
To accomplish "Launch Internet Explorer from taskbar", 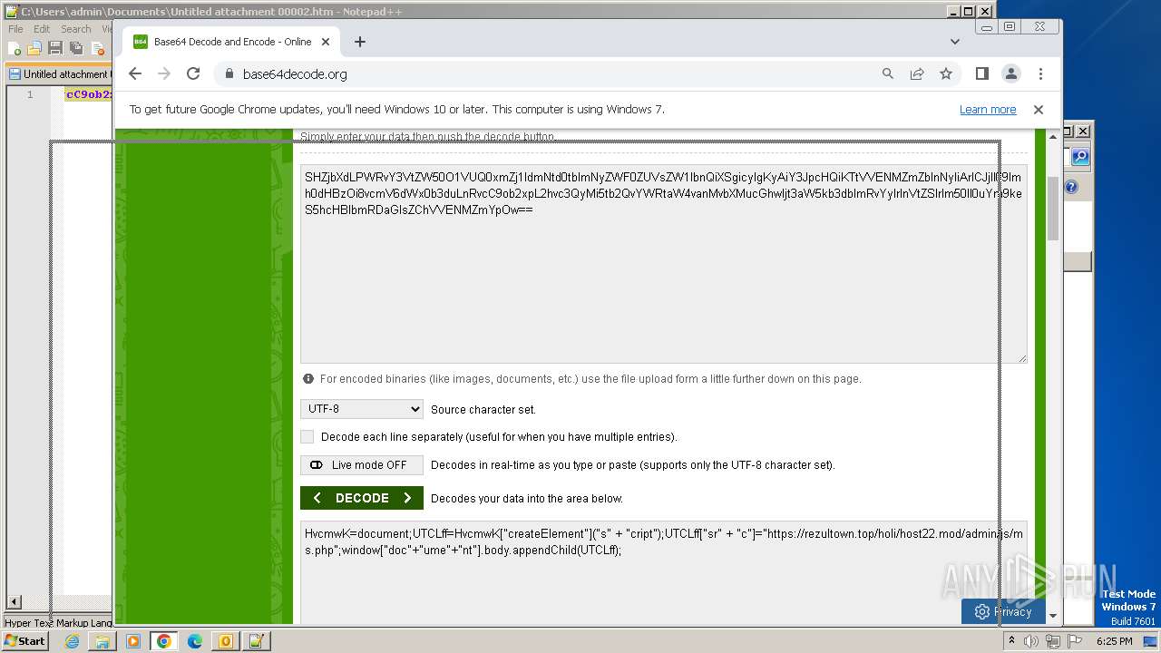I will [x=72, y=641].
